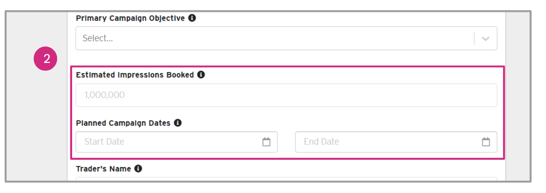Click the 'Primary Campaign Objective' label

pos(131,19)
